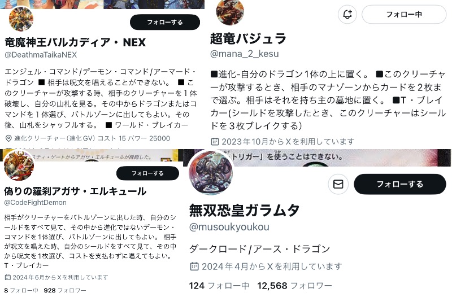This screenshot has height=297, width=452.
Task: Click the calendar icon beside 2023年10月
Action: [x=215, y=142]
